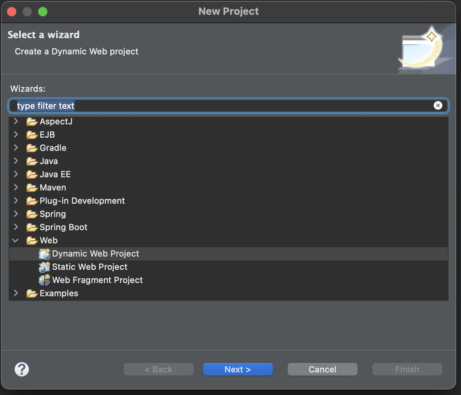Image resolution: width=461 pixels, height=395 pixels.
Task: Select the AspectJ category label
Action: pos(56,121)
